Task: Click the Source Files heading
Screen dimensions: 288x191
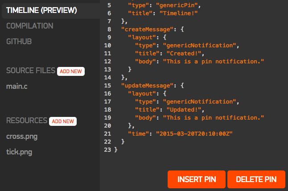Action: (31, 71)
